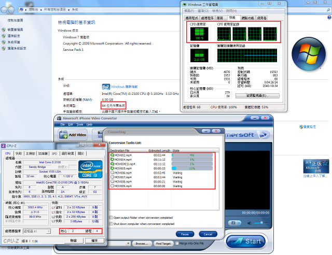Viewport: 332px width, 255px height.
Task: Click the search magnifier in Control Panel
Action: [x=328, y=10]
